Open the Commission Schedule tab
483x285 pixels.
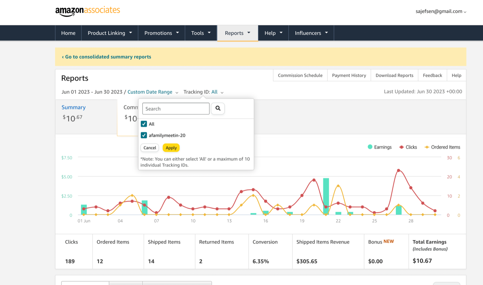tap(300, 75)
